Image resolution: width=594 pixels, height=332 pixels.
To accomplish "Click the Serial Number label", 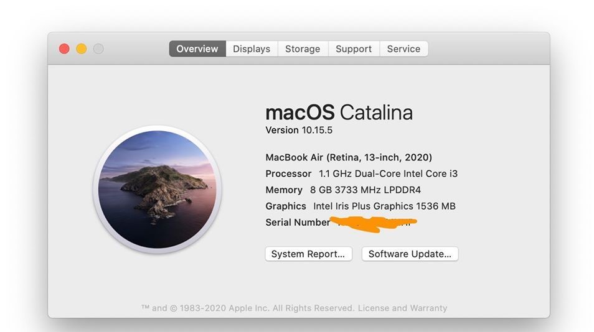I will click(x=298, y=223).
